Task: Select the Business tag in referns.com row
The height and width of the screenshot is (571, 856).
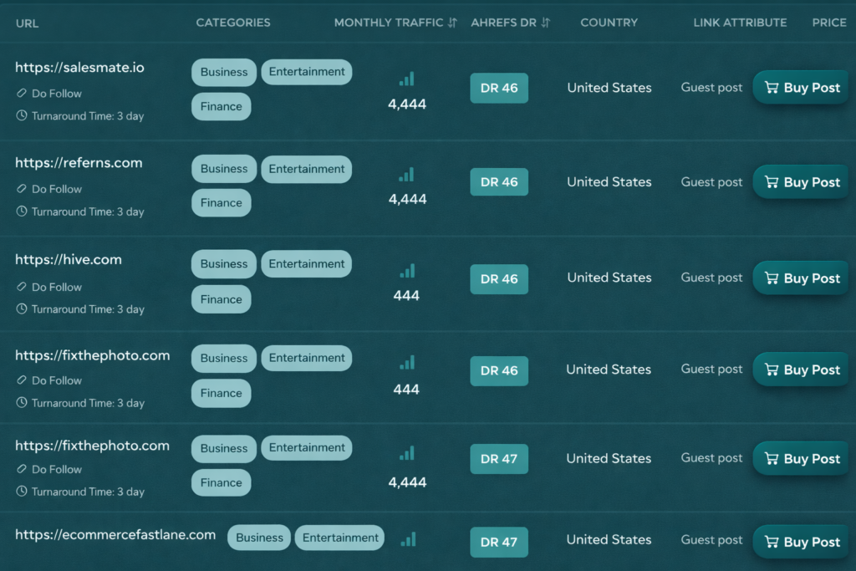Action: (x=224, y=169)
